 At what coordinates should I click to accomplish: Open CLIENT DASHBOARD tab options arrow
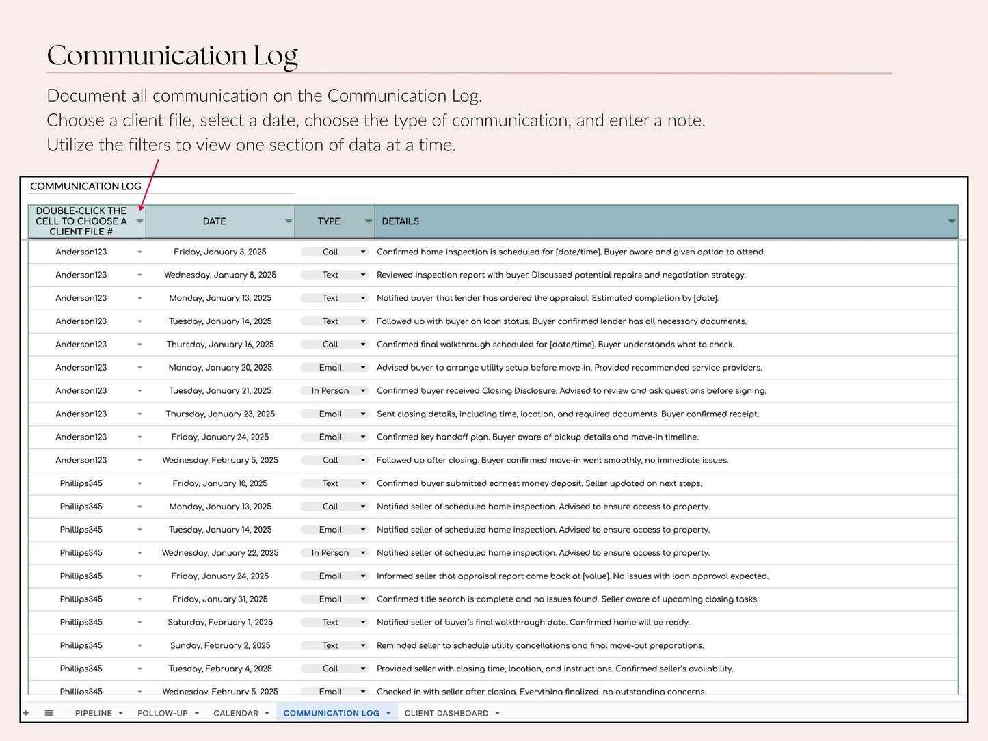point(497,713)
